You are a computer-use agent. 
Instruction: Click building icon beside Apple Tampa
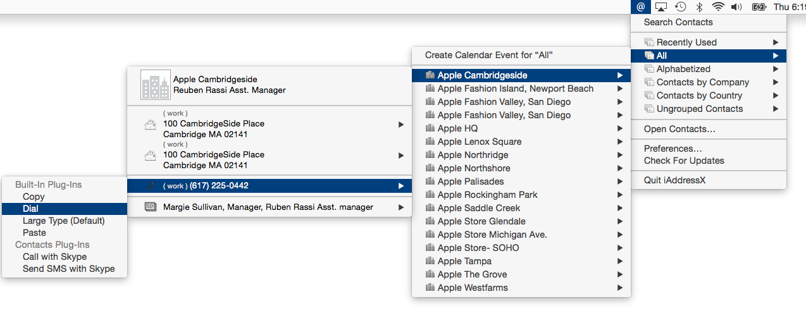430,261
